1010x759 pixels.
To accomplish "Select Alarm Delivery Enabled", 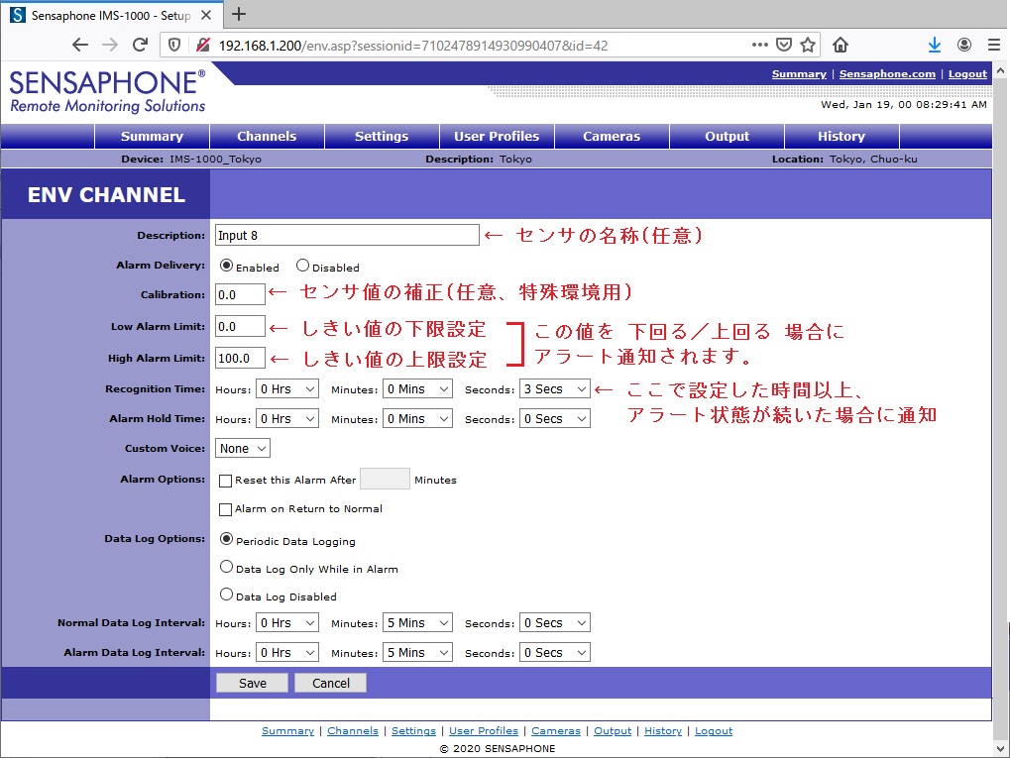I will pyautogui.click(x=226, y=266).
